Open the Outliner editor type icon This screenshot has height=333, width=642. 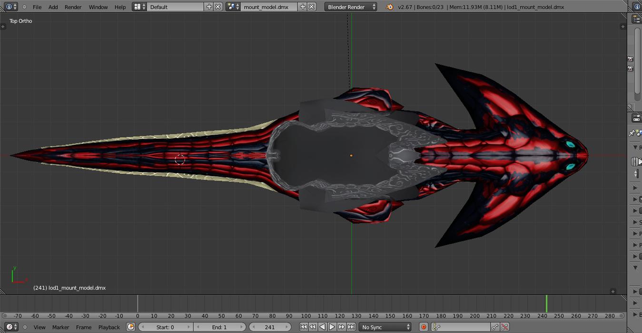pyautogui.click(x=636, y=20)
